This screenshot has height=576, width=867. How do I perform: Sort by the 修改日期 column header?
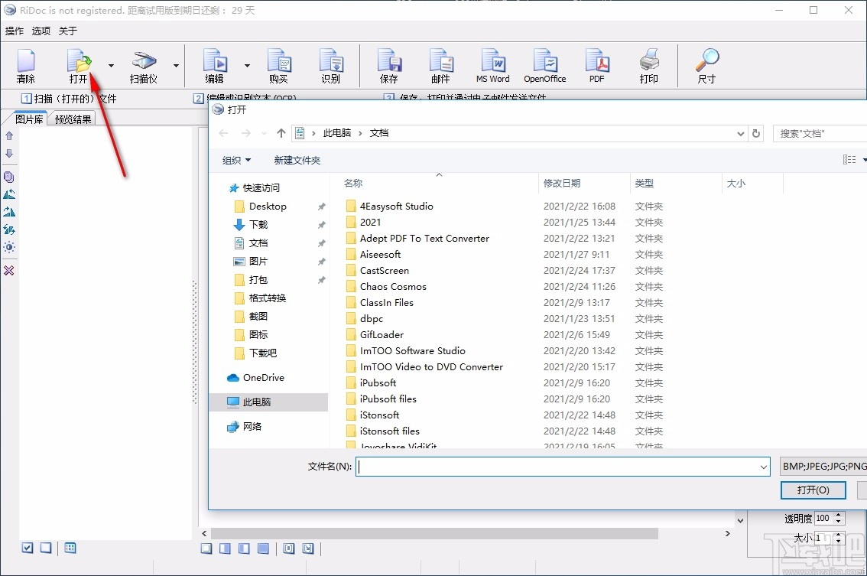562,183
